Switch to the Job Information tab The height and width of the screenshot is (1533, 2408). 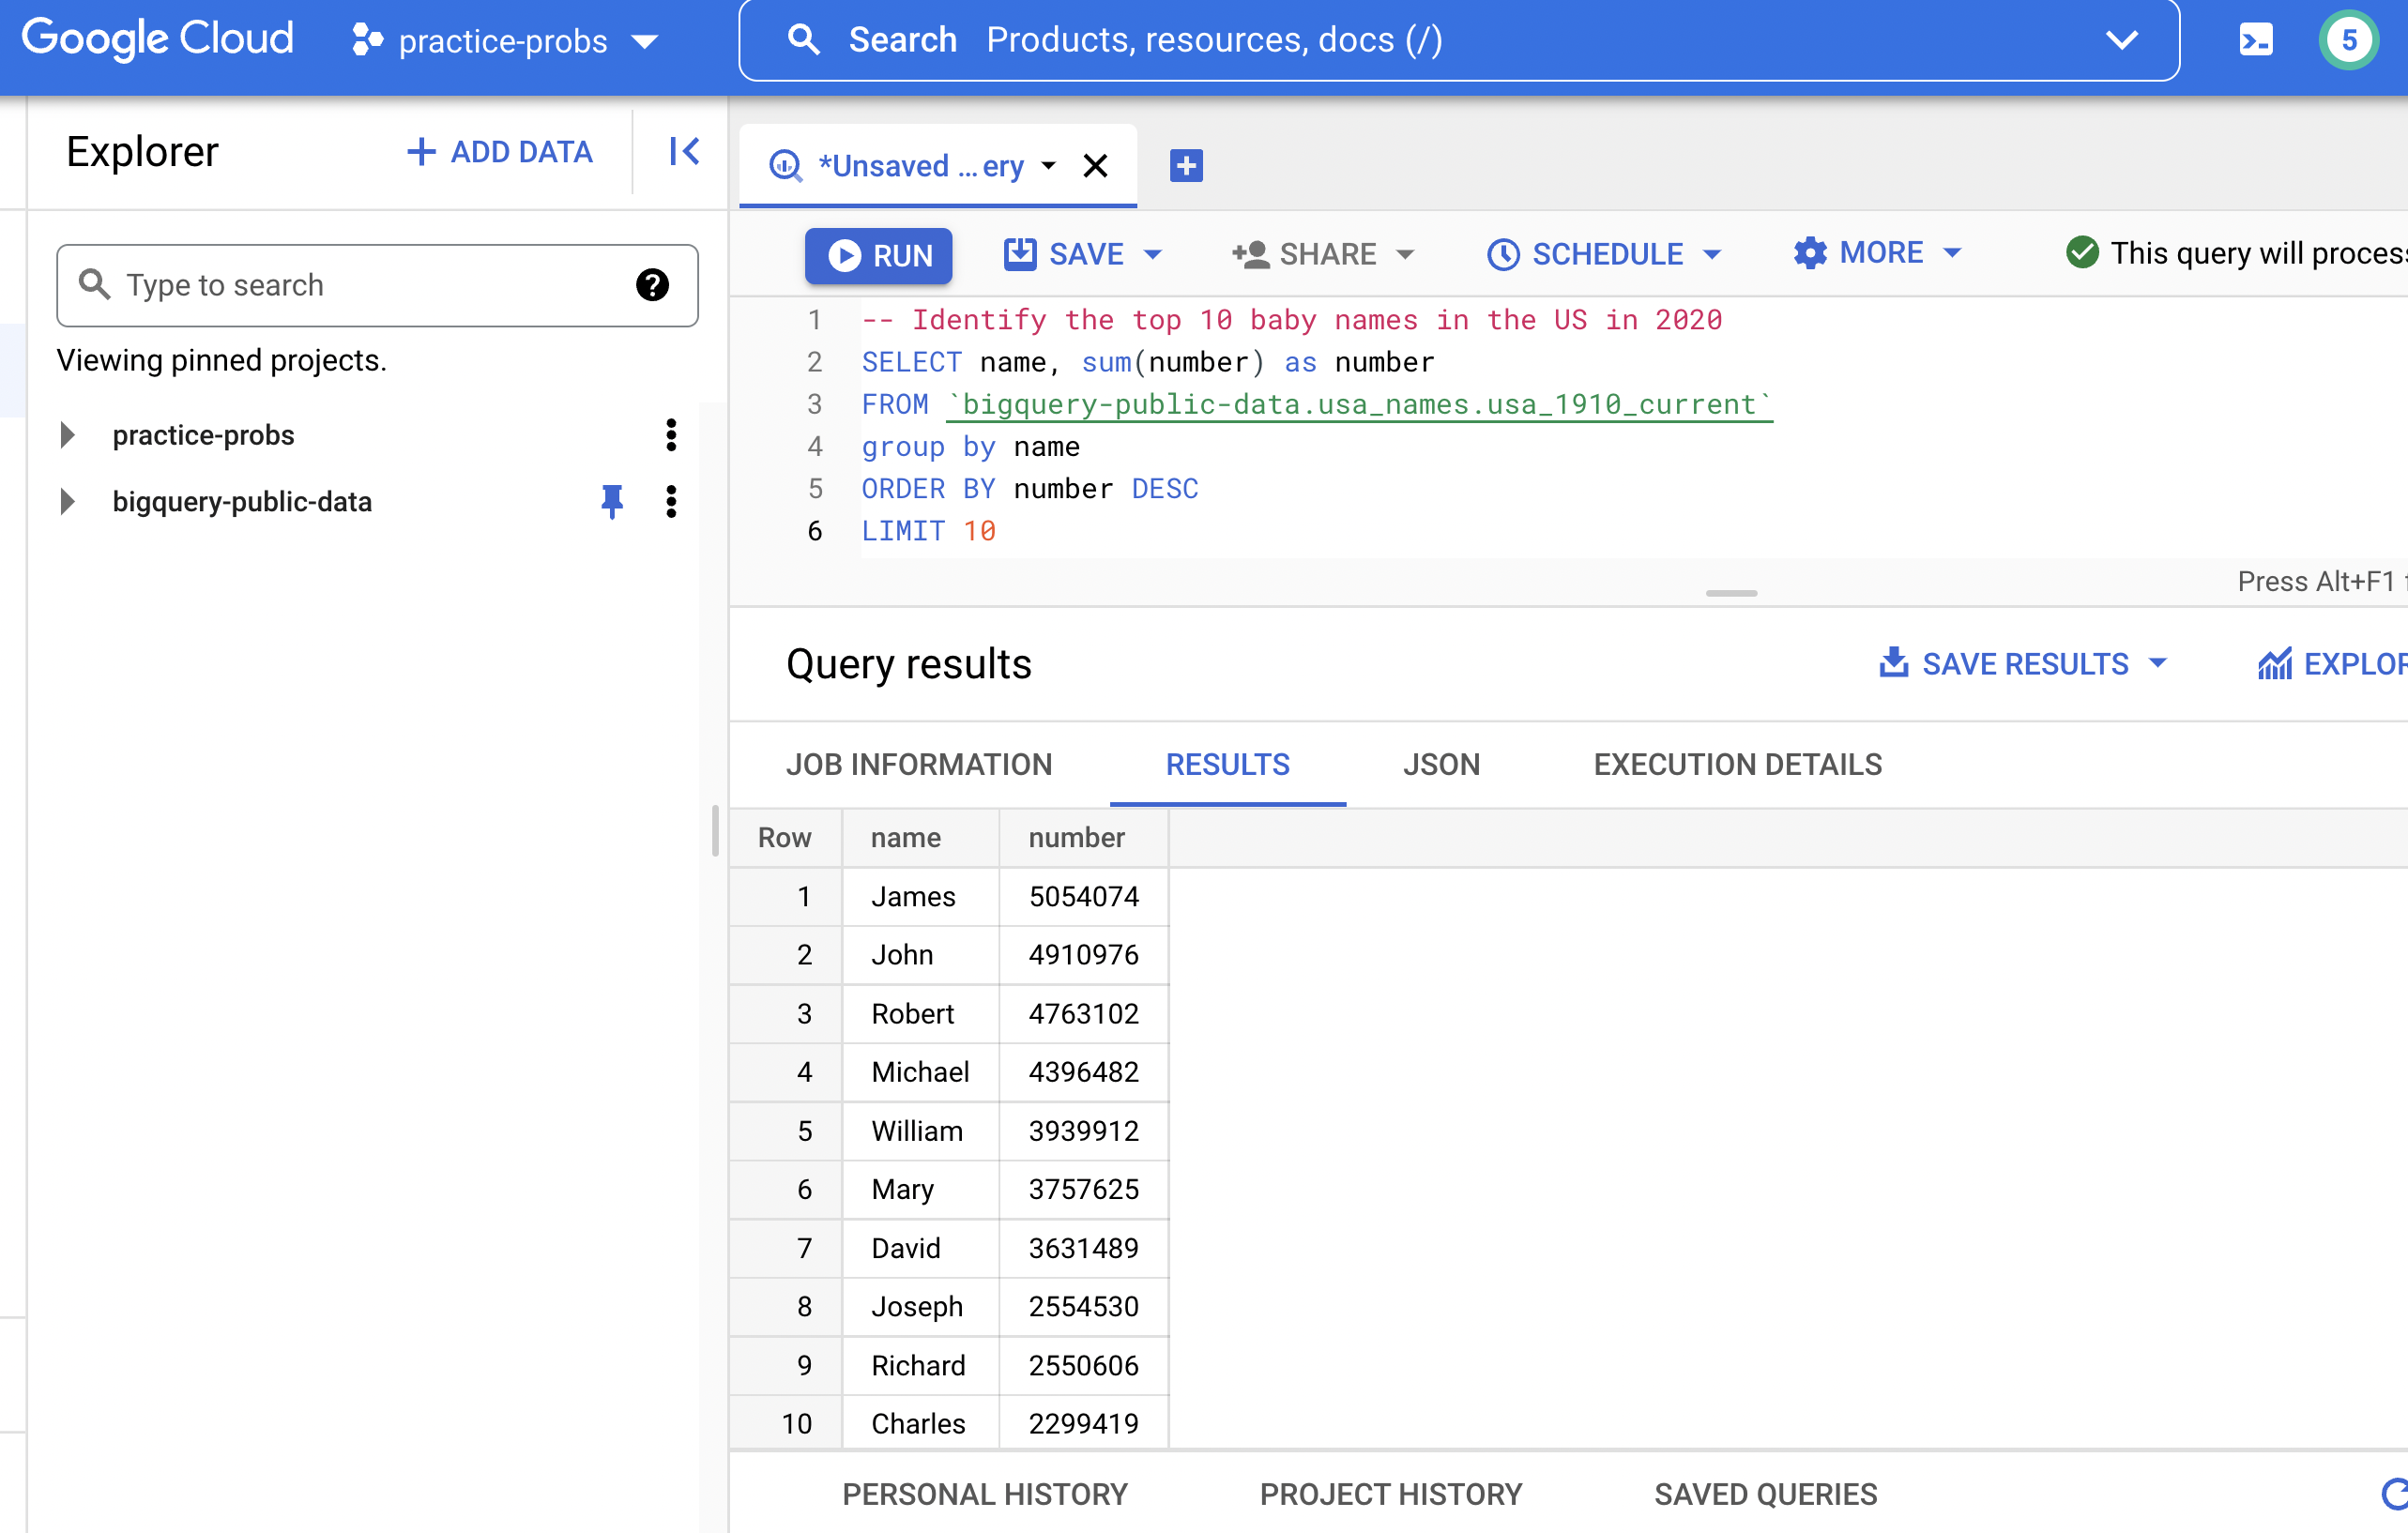[x=919, y=765]
